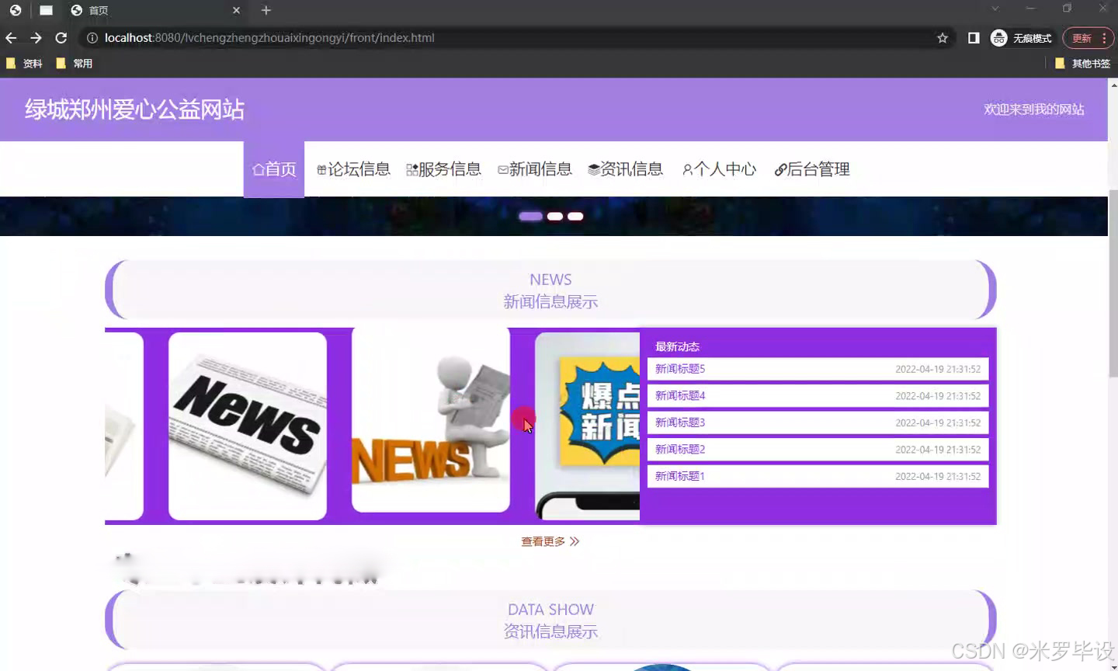
Task: Open 个人中心 using the person icon
Action: point(686,169)
